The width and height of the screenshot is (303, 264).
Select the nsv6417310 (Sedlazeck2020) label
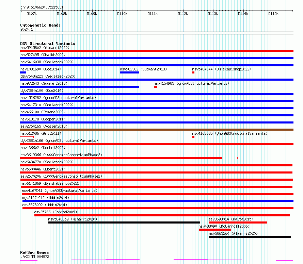point(47,105)
